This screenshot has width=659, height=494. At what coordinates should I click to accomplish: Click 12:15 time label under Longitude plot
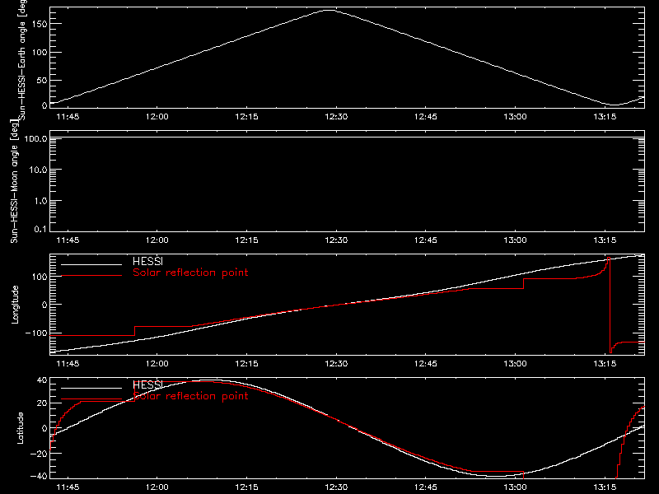tap(246, 364)
